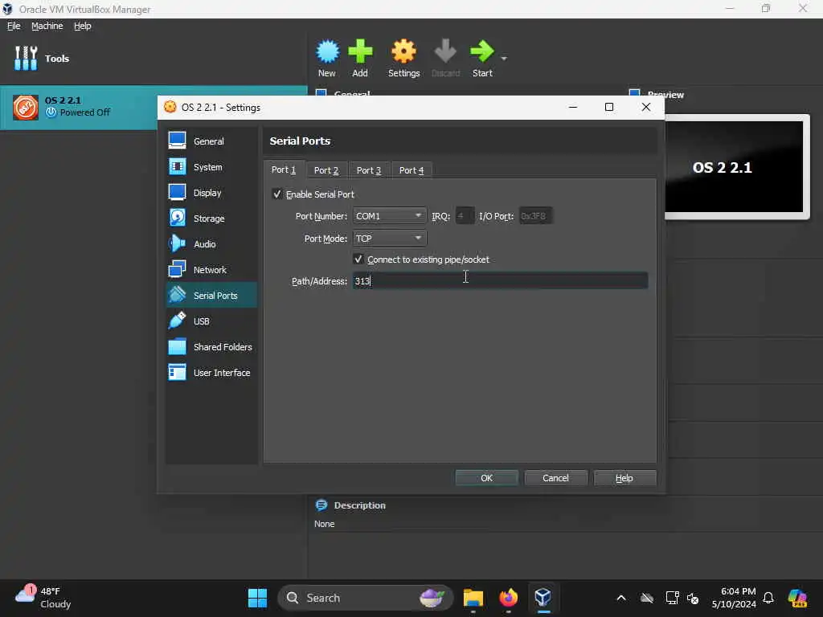Screen dimensions: 823x617
Task: Maximize the OS 2 2.1 Settings dialog
Action: (609, 107)
